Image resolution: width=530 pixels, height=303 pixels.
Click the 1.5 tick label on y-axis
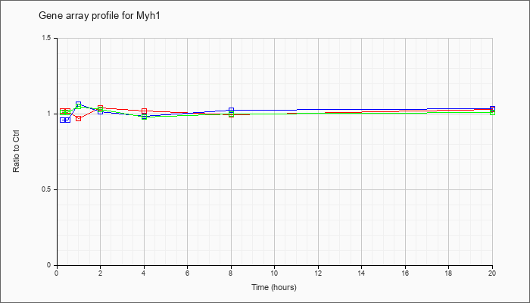point(47,38)
